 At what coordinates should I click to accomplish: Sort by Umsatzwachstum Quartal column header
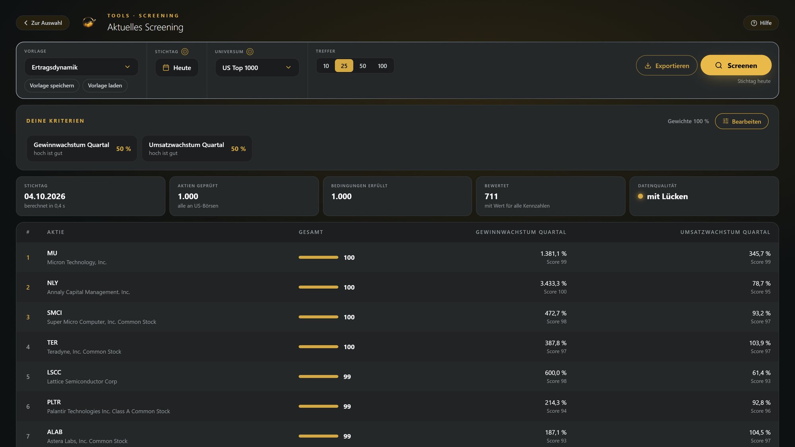tap(725, 232)
